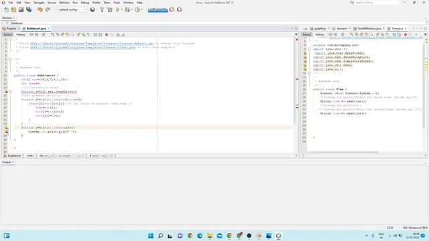Viewport: 429px width, 241px height.
Task: Open the Windows Start menu
Action: pos(151,236)
